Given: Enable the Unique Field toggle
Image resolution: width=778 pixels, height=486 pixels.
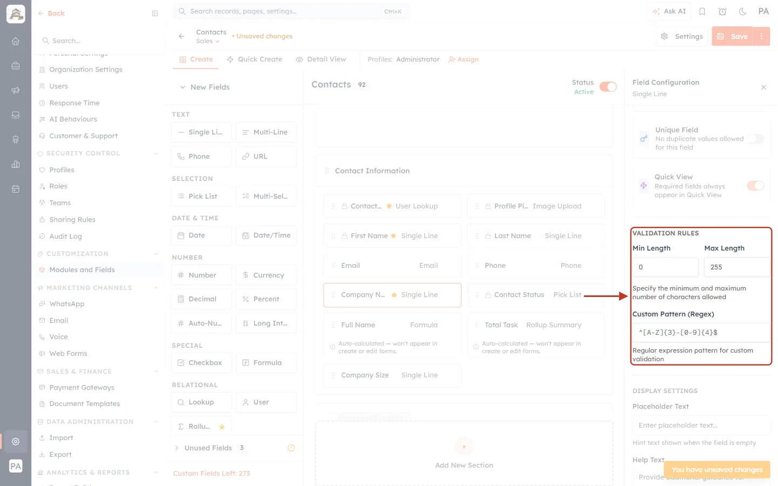Looking at the screenshot, I should pos(755,139).
